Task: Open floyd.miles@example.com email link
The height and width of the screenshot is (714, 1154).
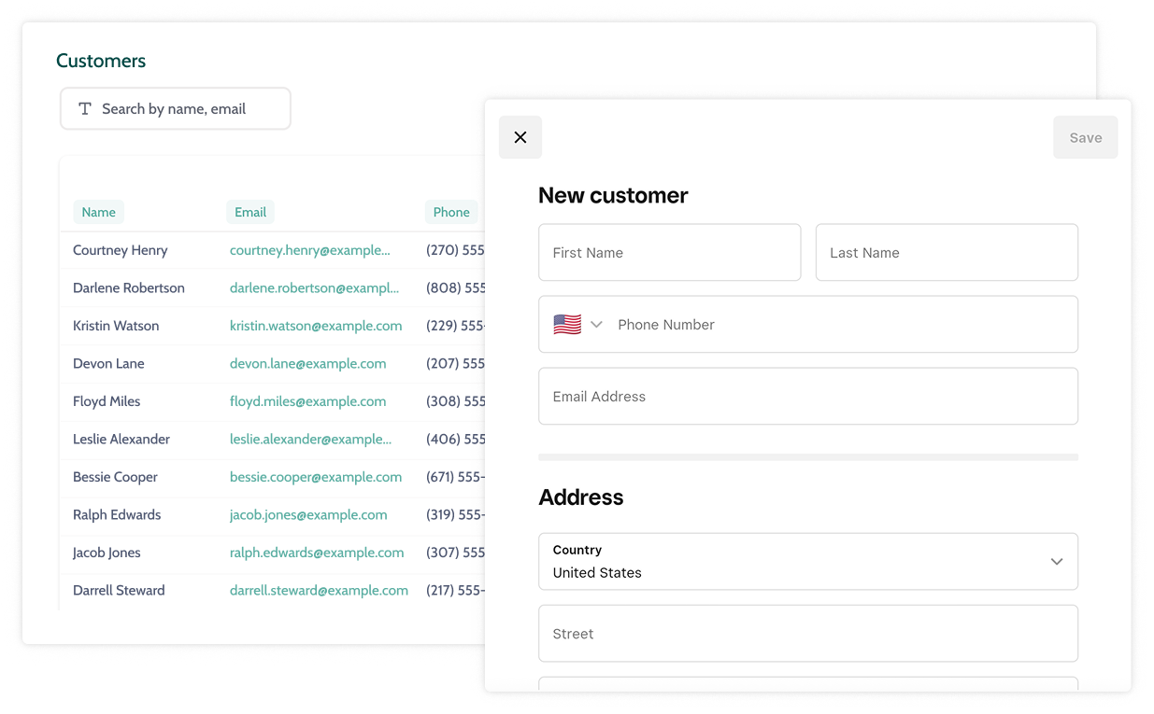Action: 307,401
